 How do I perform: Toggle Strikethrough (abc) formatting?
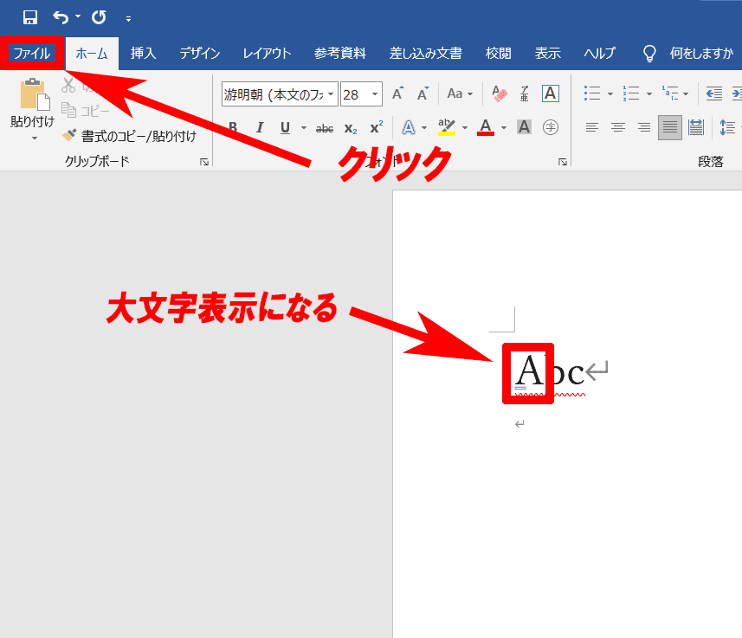click(x=325, y=127)
